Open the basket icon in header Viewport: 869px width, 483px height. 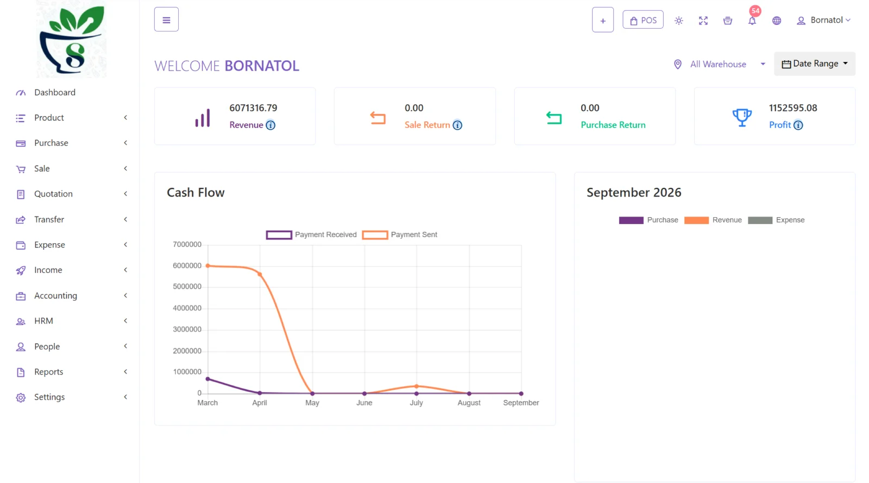[728, 21]
